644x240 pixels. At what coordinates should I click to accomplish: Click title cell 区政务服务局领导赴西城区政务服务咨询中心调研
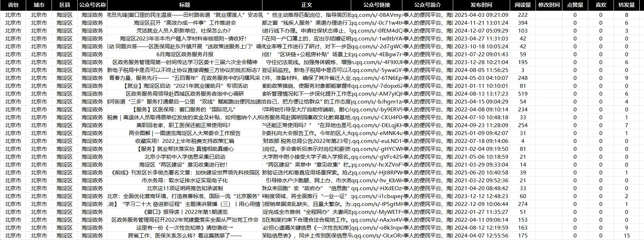tap(185, 93)
